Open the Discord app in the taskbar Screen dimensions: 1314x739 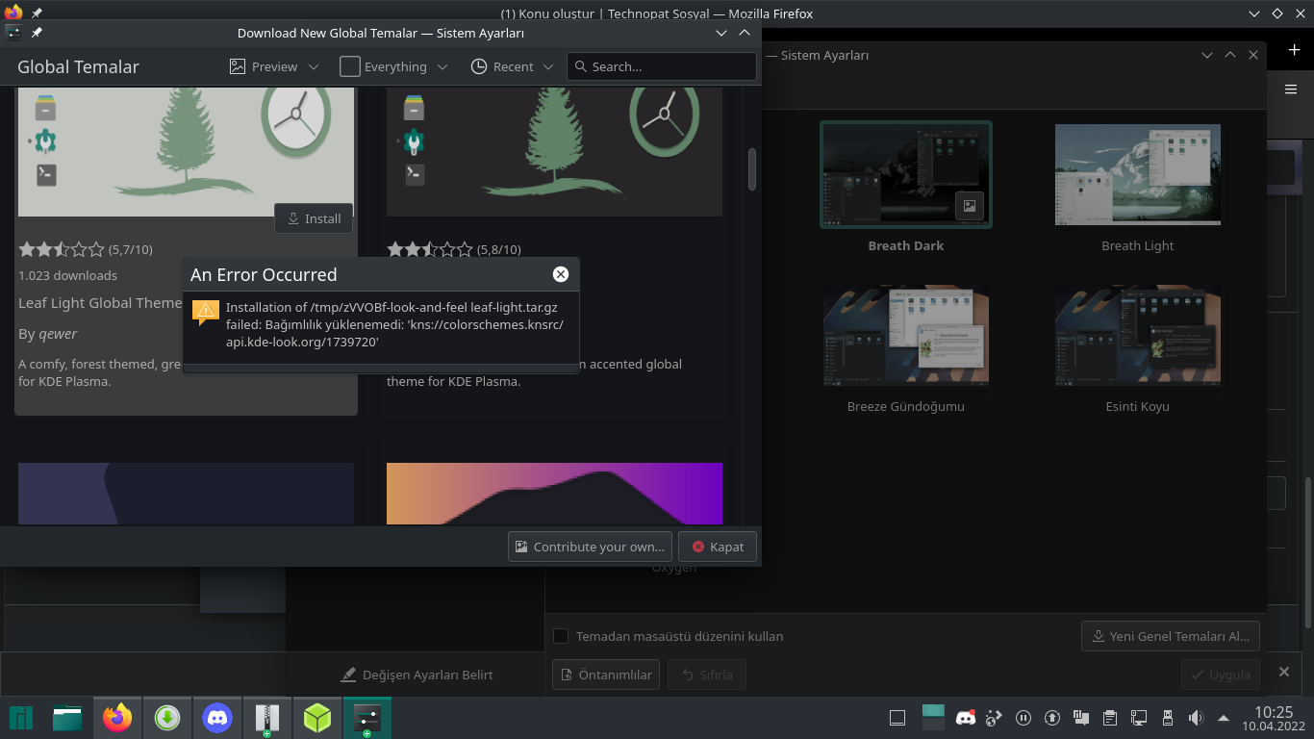(217, 718)
